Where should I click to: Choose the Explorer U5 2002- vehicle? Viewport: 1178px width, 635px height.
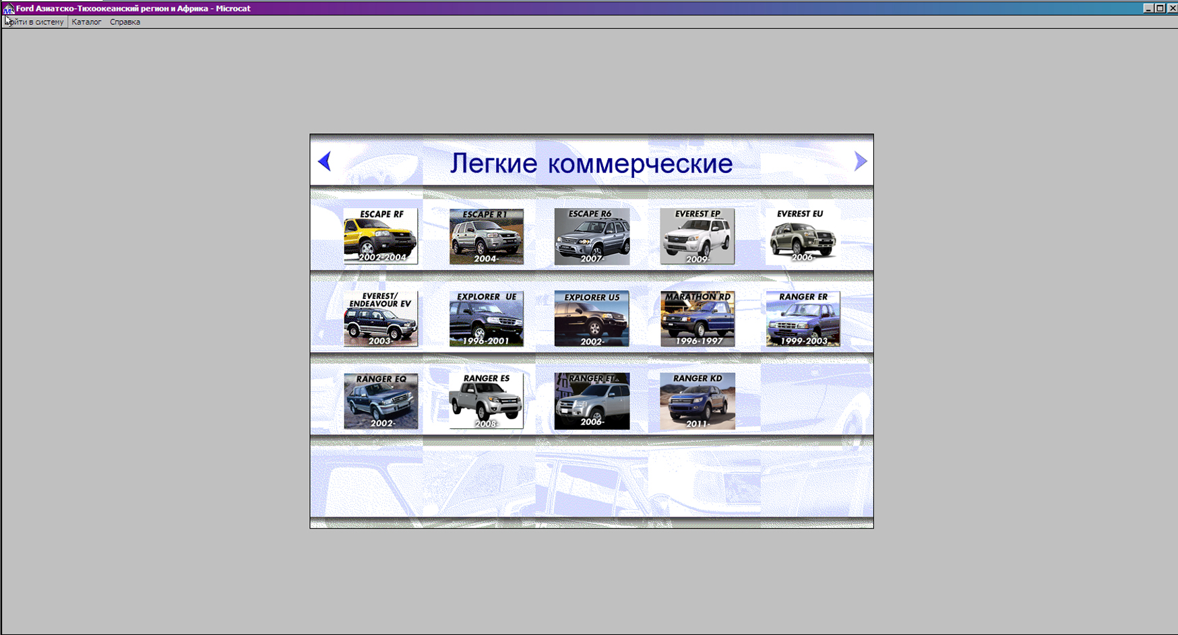[592, 319]
